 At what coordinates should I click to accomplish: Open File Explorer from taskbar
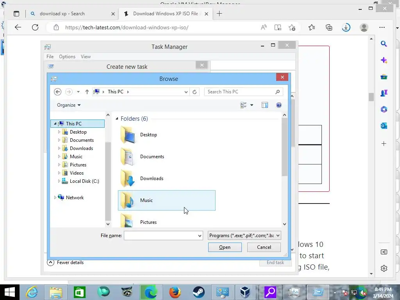(56, 292)
